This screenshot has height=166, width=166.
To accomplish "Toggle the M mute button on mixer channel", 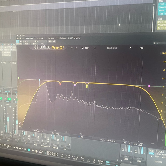I will coord(6,99).
